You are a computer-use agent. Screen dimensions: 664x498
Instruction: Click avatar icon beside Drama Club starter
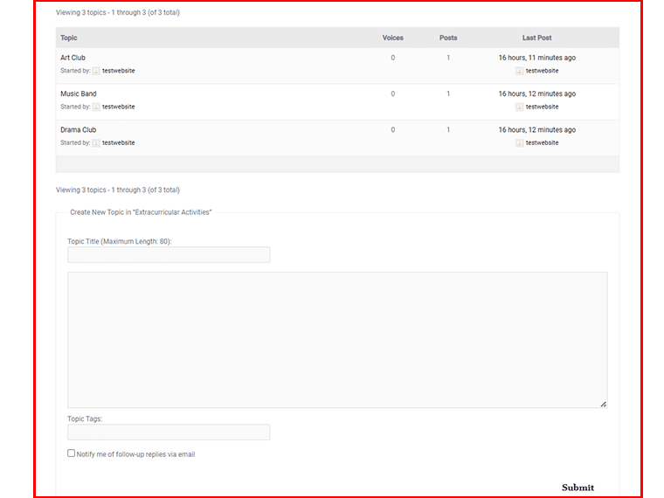96,142
